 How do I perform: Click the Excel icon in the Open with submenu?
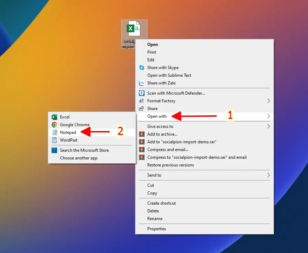pos(54,117)
